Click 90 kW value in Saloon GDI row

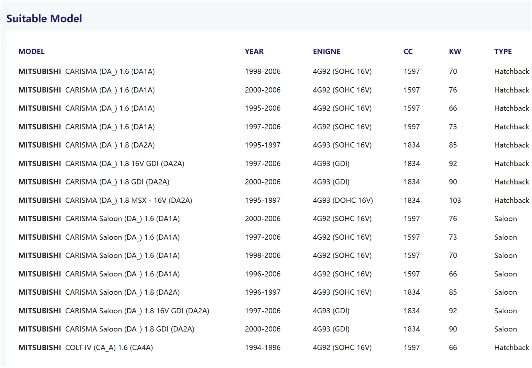click(x=453, y=329)
